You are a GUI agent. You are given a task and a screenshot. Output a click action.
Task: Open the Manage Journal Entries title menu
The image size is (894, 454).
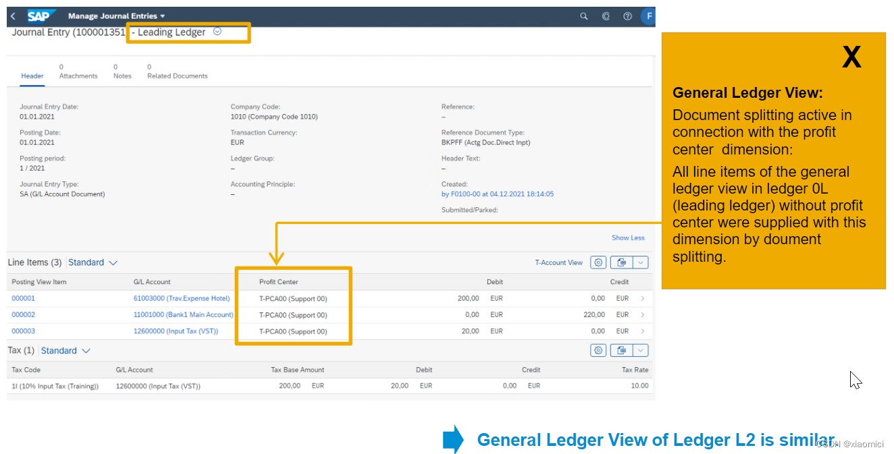(116, 16)
